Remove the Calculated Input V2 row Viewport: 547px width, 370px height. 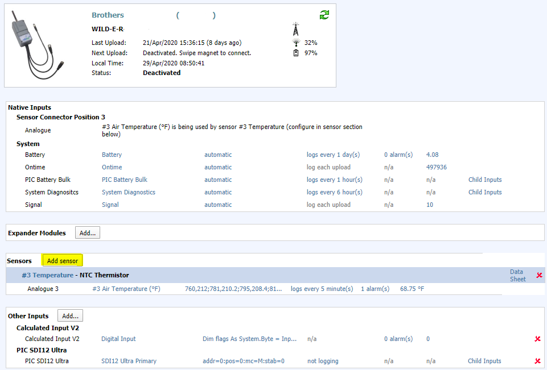click(x=537, y=339)
